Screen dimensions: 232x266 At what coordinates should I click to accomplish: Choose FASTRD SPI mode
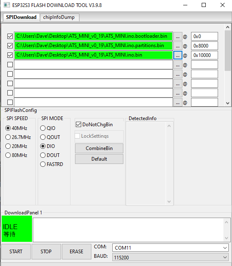(52, 164)
